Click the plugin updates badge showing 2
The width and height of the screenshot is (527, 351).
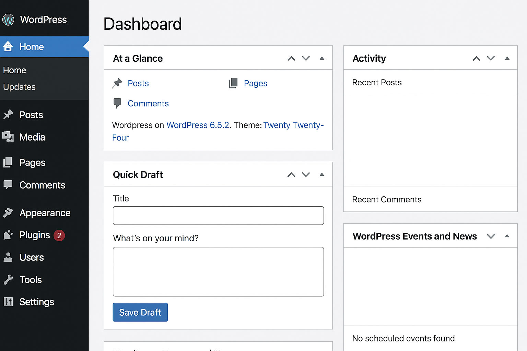pos(59,235)
